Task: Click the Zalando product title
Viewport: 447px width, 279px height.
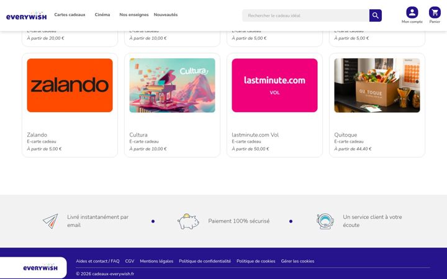Action: pyautogui.click(x=37, y=135)
